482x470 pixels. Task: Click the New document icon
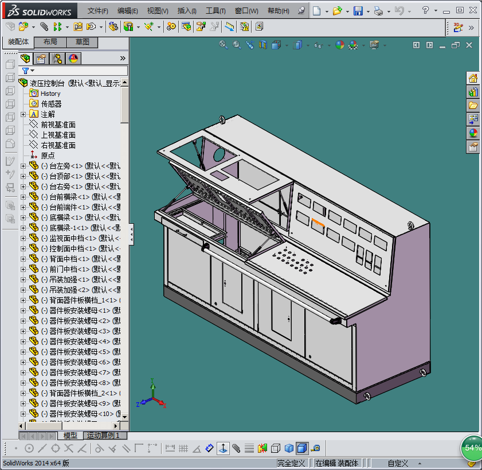pos(317,11)
